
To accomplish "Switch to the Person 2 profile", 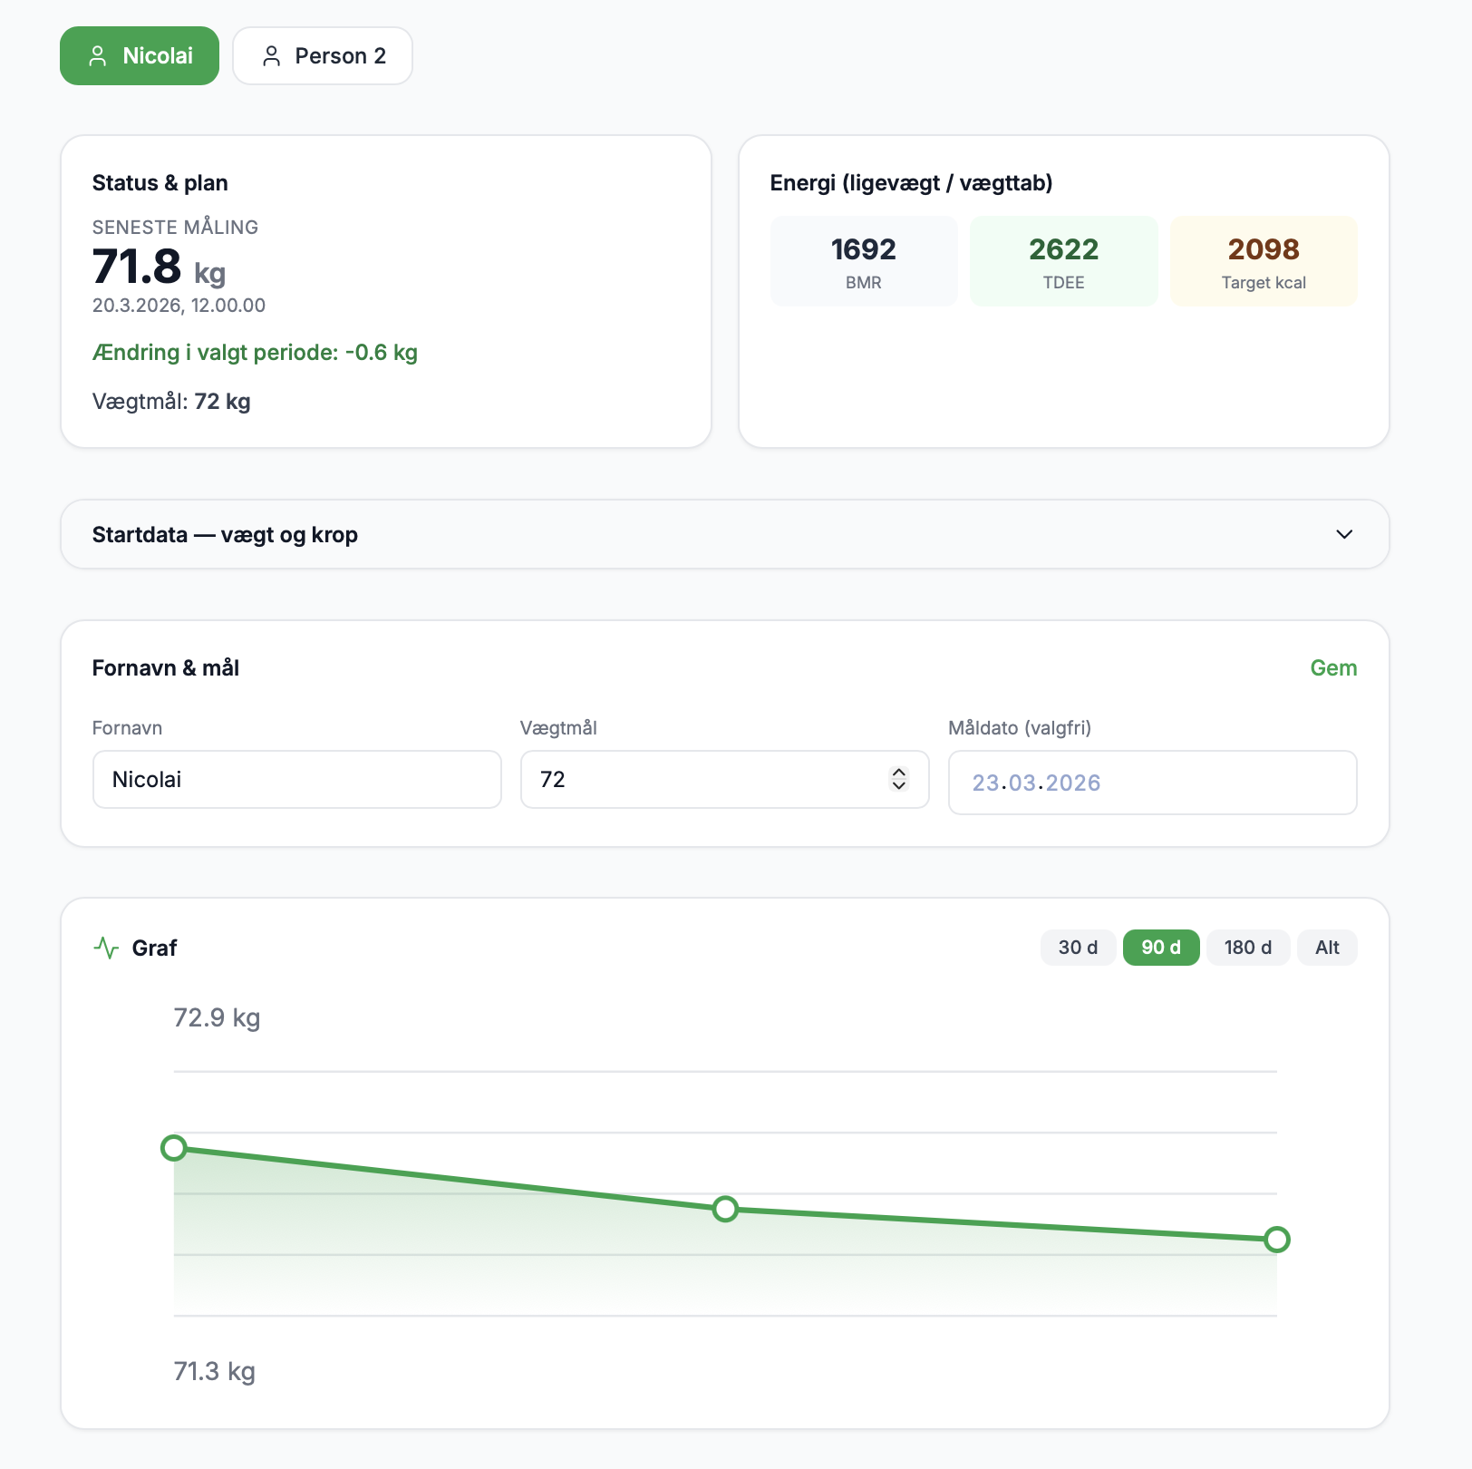I will 323,56.
